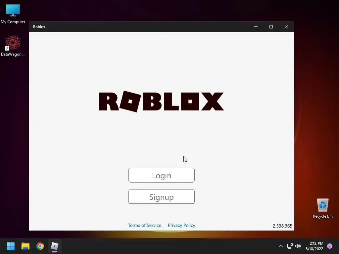Show hidden system tray icons

281,246
